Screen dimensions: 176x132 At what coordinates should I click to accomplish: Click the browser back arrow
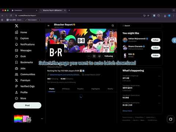click(2, 15)
